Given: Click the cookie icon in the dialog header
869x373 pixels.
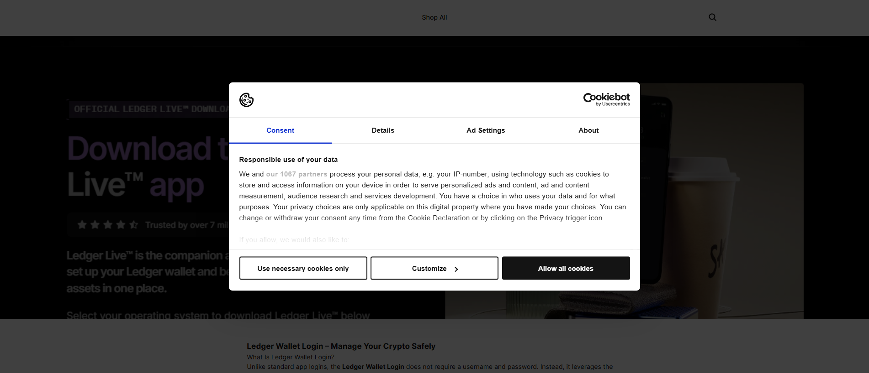Looking at the screenshot, I should point(246,100).
